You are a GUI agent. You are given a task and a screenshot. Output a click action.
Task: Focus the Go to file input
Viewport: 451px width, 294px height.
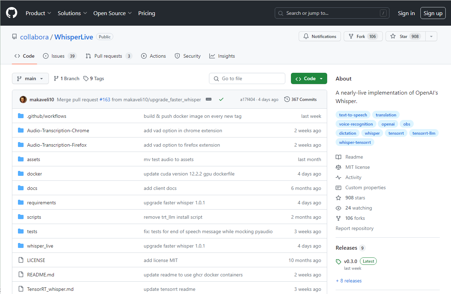pyautogui.click(x=247, y=78)
